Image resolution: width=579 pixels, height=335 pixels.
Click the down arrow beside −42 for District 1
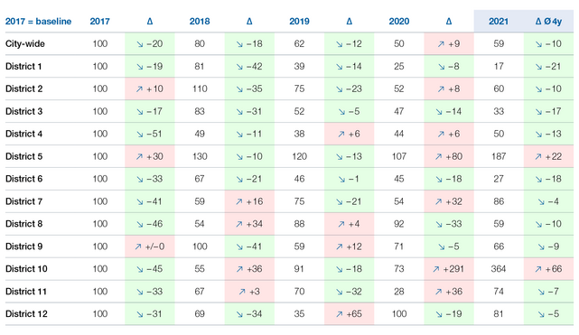[239, 67]
